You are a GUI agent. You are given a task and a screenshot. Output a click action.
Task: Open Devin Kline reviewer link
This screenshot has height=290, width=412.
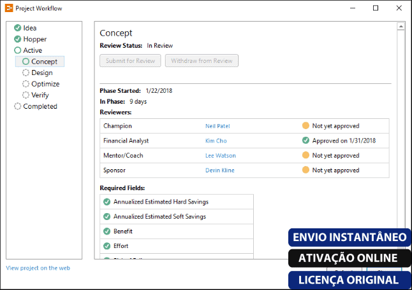click(220, 170)
